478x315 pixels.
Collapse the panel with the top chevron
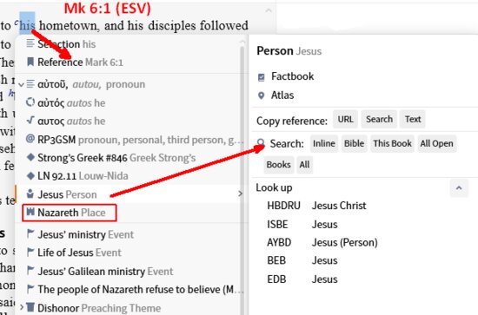[x=269, y=10]
